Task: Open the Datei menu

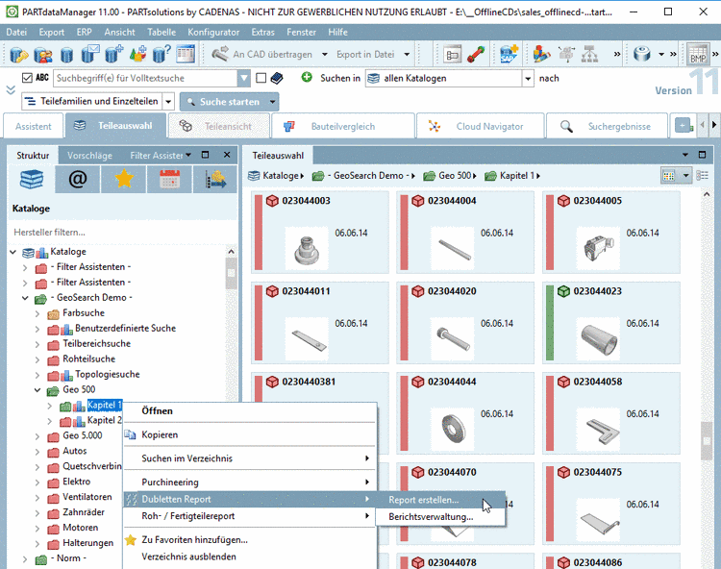Action: (16, 32)
